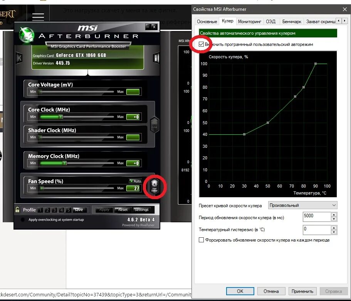This screenshot has width=351, height=301.
Task: Switch to the Бенчмарк tab
Action: pos(292,22)
